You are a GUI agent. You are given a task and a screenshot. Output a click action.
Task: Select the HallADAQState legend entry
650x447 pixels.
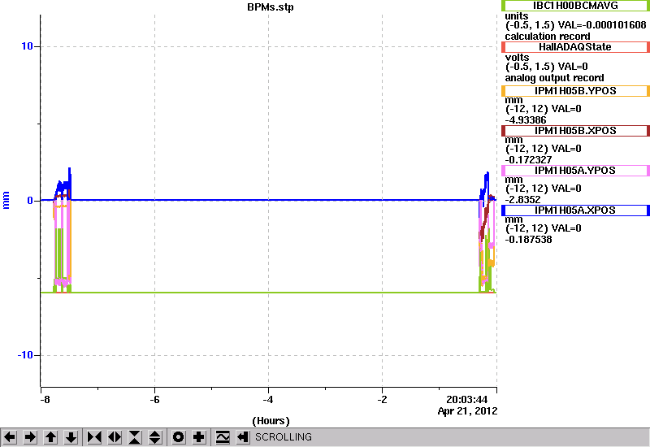click(x=575, y=47)
